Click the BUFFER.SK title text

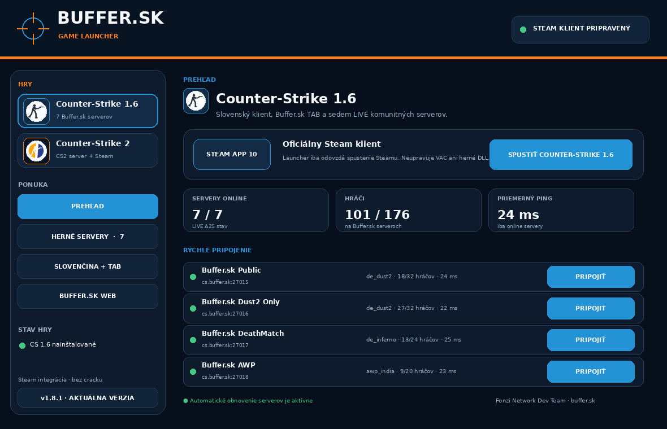(x=111, y=18)
